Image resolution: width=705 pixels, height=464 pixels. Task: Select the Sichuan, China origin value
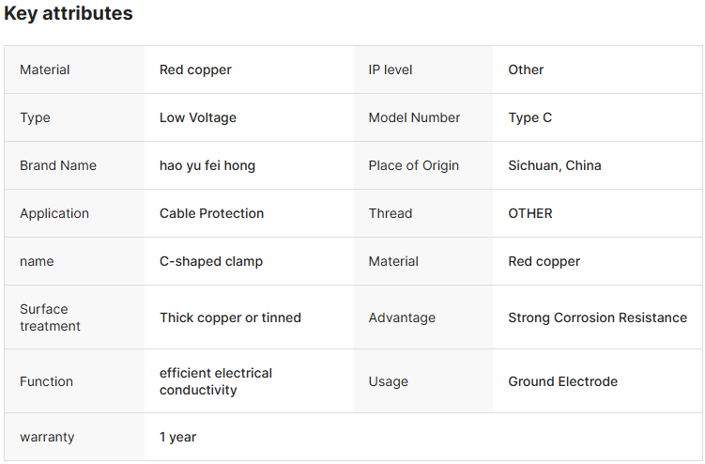coord(555,165)
